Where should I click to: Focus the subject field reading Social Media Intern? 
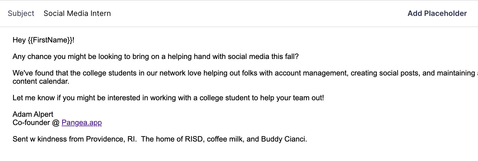pyautogui.click(x=77, y=14)
